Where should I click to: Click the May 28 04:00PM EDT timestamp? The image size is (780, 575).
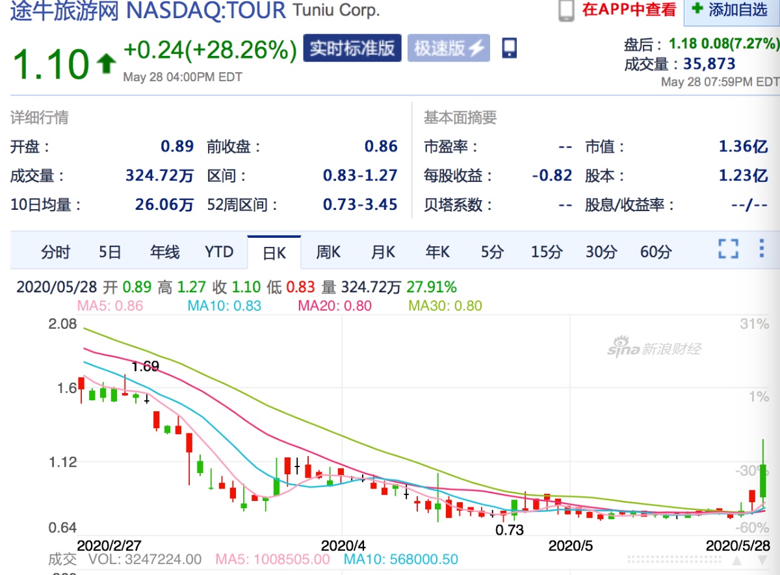pos(183,77)
